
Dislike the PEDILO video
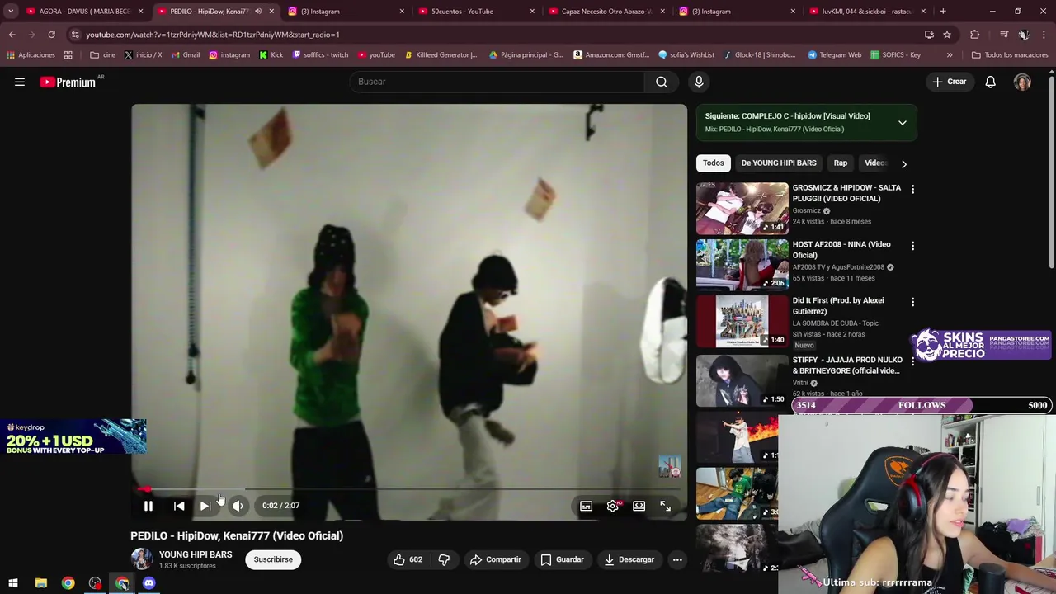pyautogui.click(x=444, y=559)
